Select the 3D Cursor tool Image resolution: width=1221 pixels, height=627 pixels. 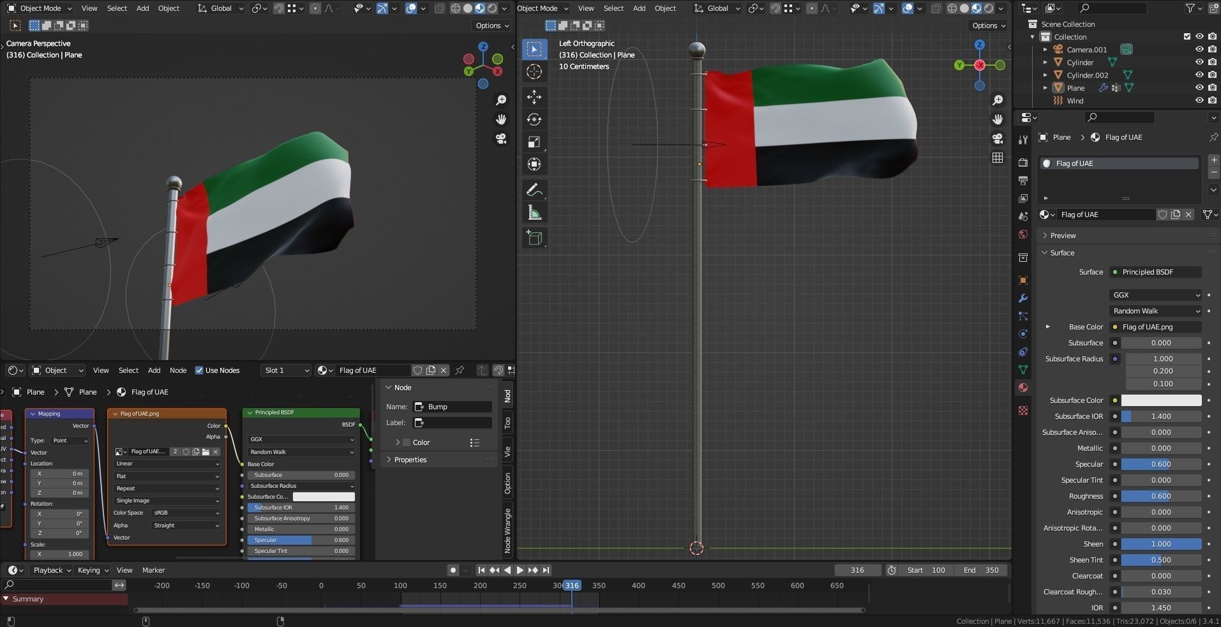click(x=534, y=72)
